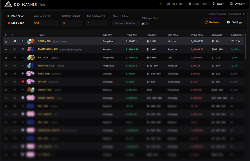The image size is (250, 161).
Task: Open the locked DEX PRO section
Action: point(175,4)
